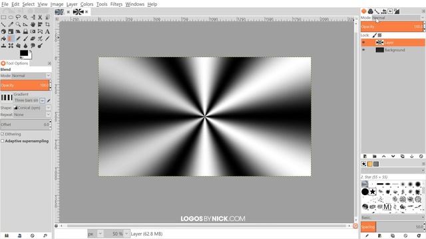Select the Alignment tool
The width and height of the screenshot is (426, 239).
(40, 25)
